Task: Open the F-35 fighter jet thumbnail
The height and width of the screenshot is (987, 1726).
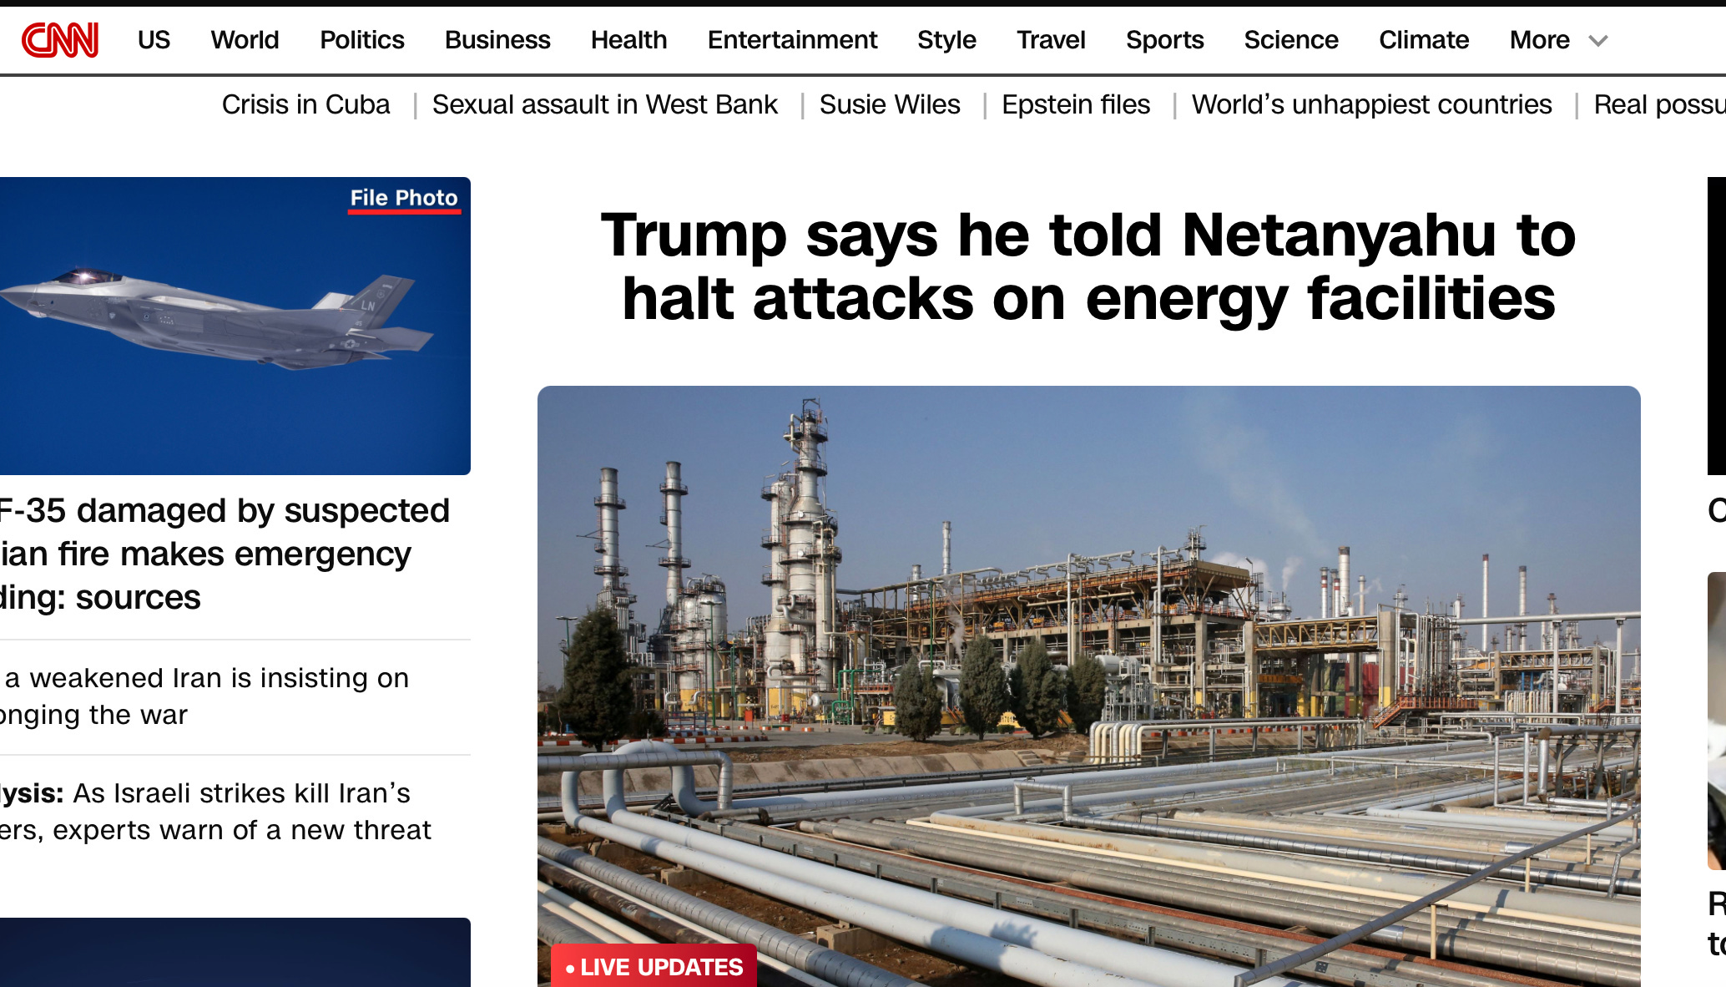Action: pos(235,326)
